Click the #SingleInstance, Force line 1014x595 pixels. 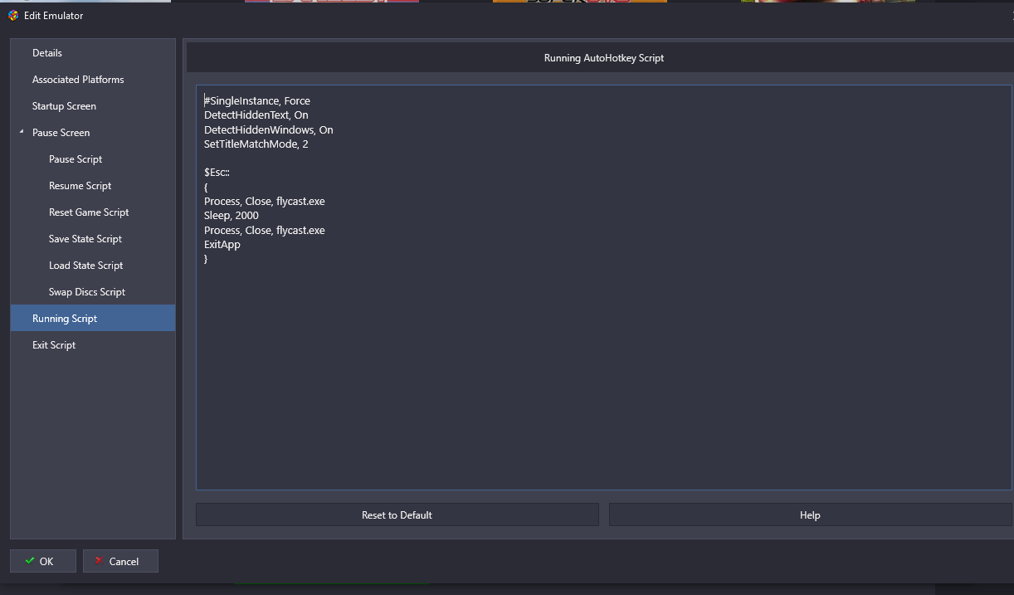257,101
